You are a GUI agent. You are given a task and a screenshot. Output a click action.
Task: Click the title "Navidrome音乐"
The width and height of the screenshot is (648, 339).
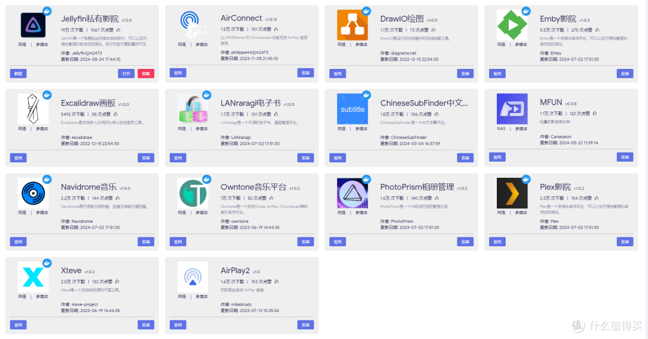click(x=88, y=187)
